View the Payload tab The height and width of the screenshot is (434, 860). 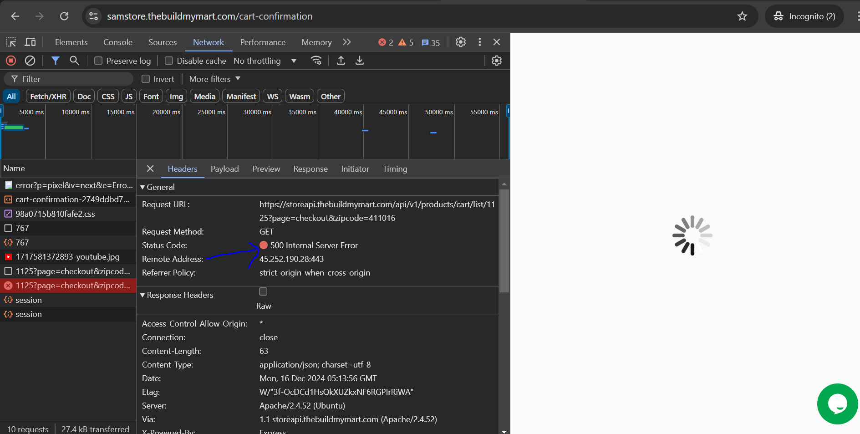coord(225,168)
